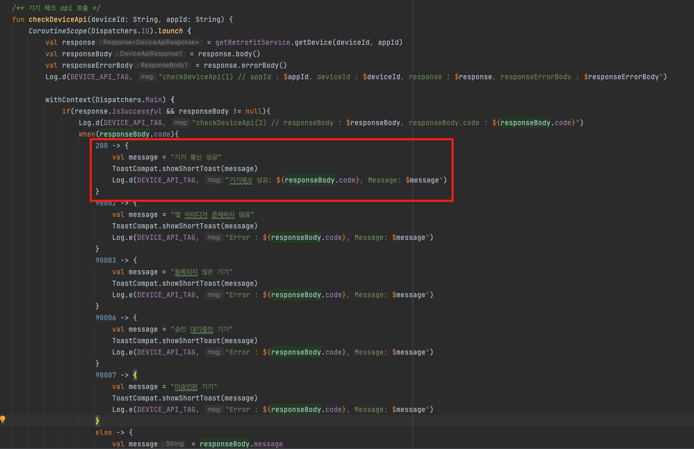Click the CoroutineScope identifier

tap(57, 31)
